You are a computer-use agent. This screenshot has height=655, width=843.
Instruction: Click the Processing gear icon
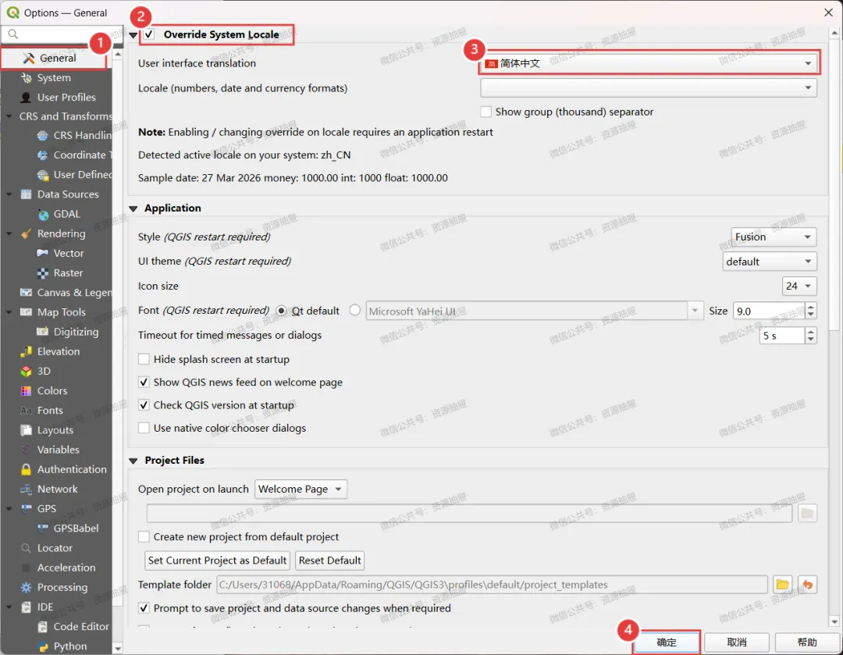(26, 587)
